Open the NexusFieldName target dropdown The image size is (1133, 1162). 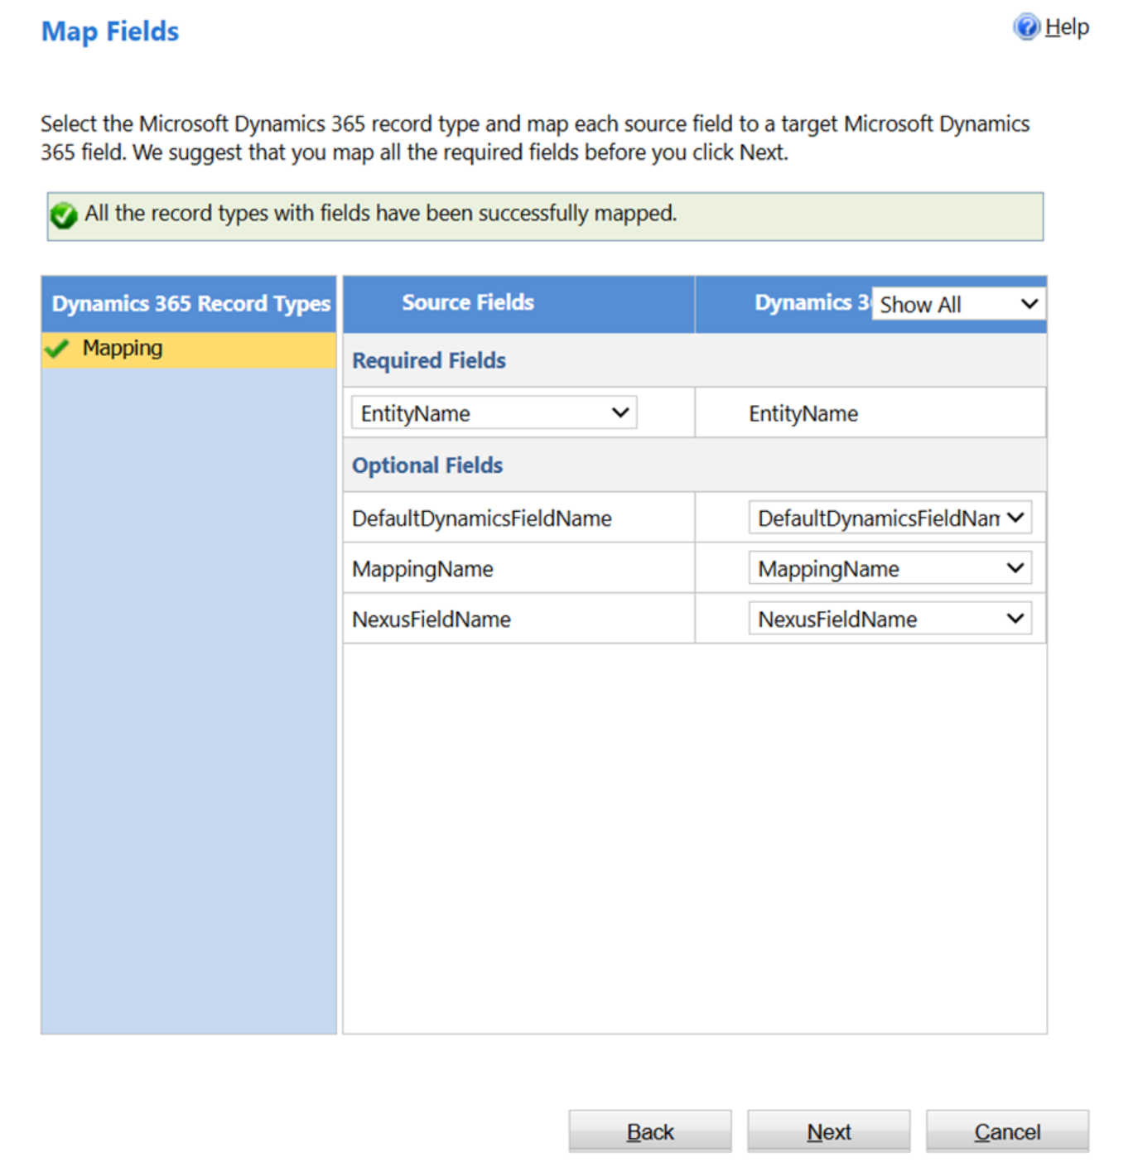coord(890,619)
